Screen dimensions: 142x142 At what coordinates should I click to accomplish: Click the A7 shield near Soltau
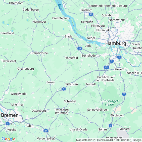click(x=110, y=126)
